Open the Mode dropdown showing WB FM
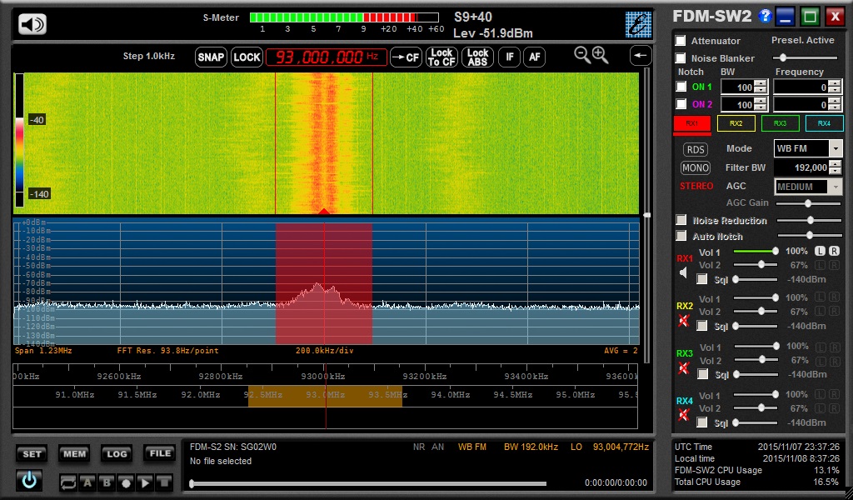The height and width of the screenshot is (500, 853). [836, 148]
